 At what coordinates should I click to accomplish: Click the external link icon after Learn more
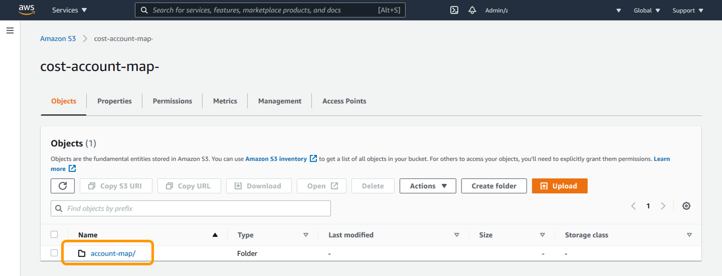click(72, 169)
